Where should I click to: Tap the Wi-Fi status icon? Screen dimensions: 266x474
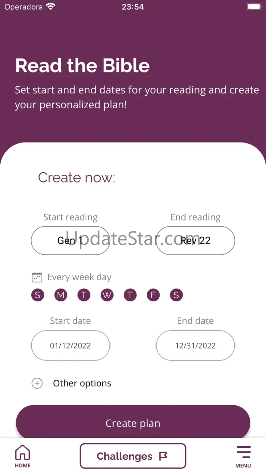tap(51, 7)
